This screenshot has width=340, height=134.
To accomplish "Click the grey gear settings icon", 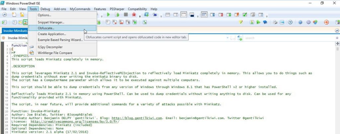I will point(308,22).
